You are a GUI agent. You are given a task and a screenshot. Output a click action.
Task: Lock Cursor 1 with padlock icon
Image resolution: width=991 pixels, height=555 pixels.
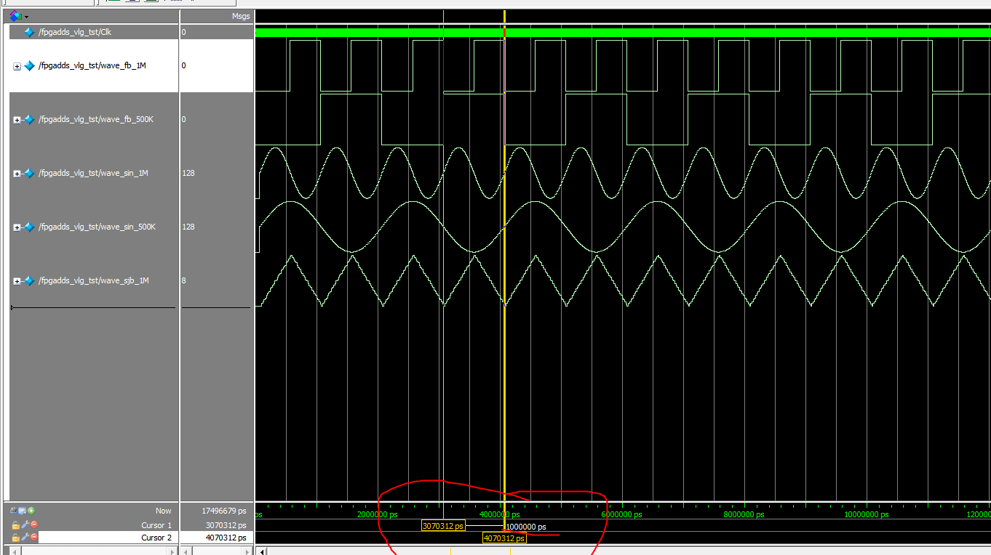click(15, 525)
